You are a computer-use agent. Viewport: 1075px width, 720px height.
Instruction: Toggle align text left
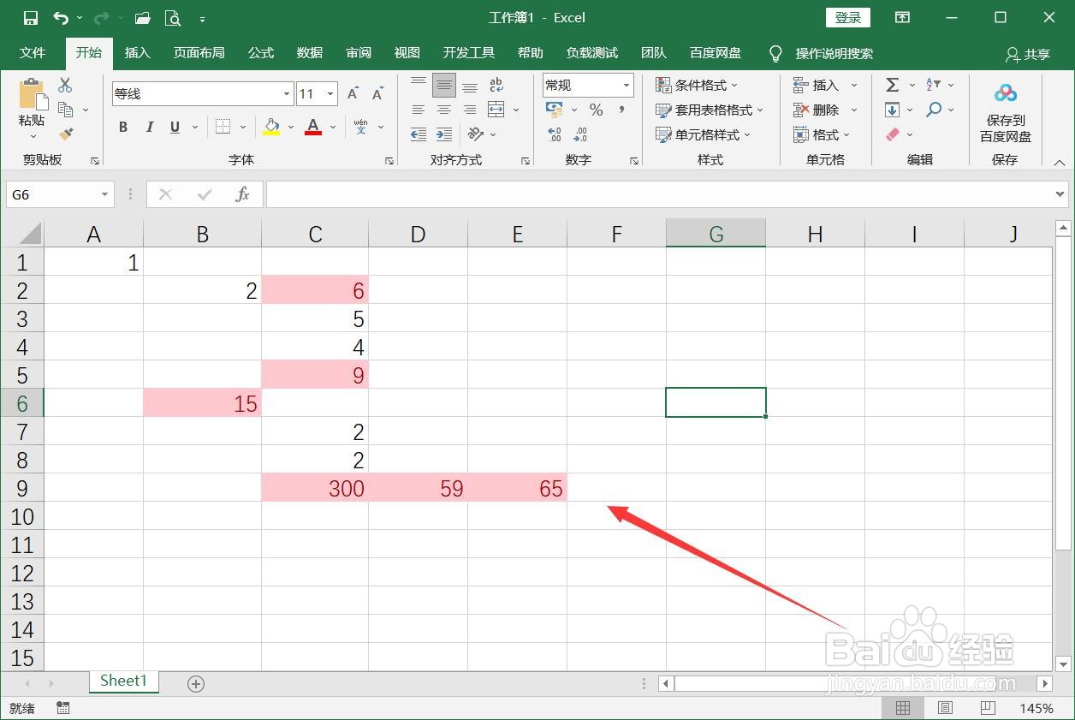[x=419, y=110]
